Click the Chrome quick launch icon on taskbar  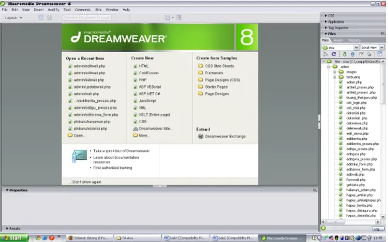point(38,238)
